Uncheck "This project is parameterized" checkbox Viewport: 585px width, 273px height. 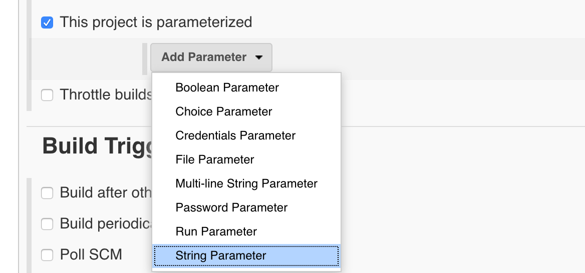tap(47, 22)
